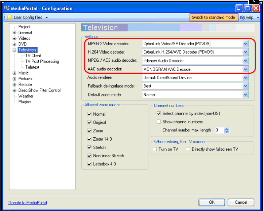Collapse the Television tree node
Image resolution: width=264 pixels, height=211 pixels.
[15, 50]
